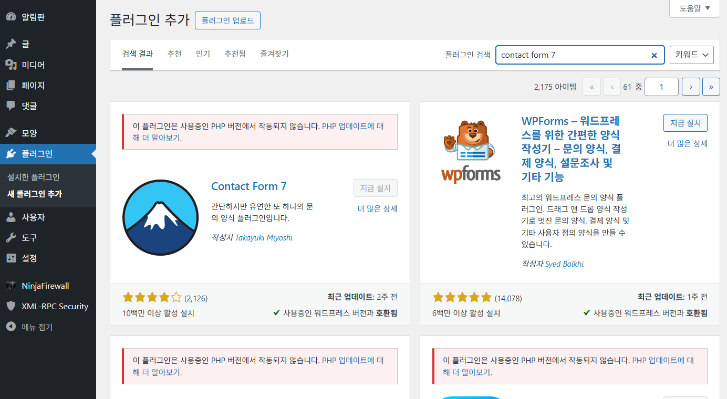Open author link Syed Balkhi

click(564, 264)
